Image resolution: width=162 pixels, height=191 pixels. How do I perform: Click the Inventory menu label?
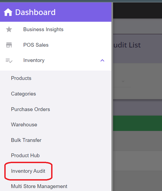coord(34,60)
